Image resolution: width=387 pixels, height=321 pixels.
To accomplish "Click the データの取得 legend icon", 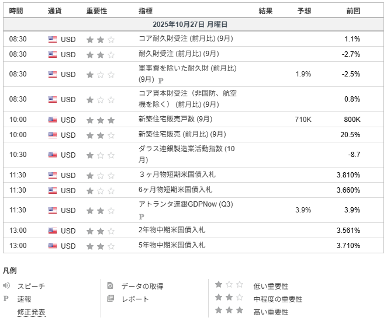I will [110, 286].
